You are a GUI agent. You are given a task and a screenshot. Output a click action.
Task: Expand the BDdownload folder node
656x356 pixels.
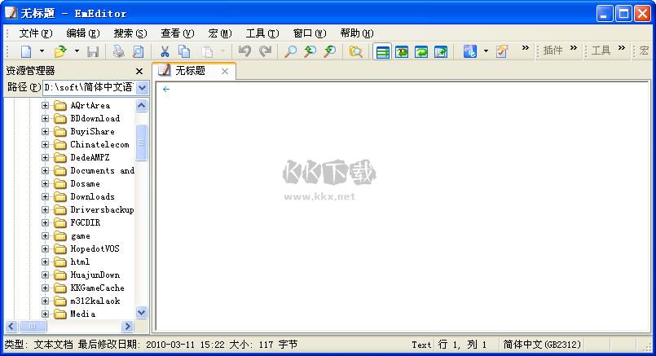click(x=45, y=118)
